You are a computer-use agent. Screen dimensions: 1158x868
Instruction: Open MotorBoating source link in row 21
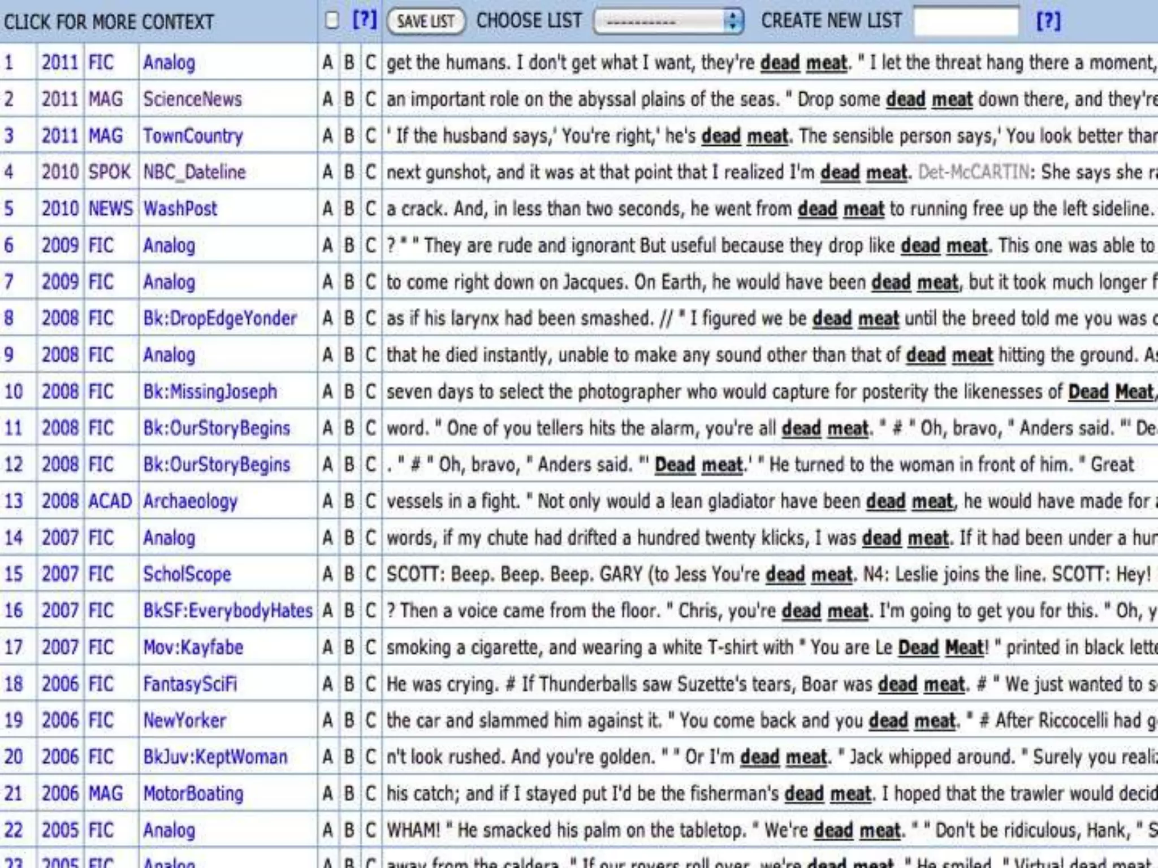tap(193, 793)
